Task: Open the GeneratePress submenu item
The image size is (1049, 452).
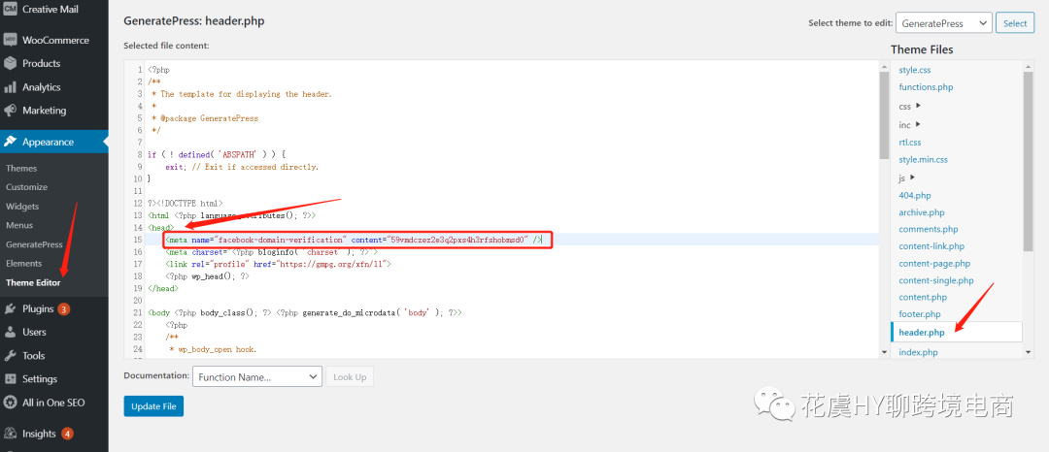Action: click(34, 244)
